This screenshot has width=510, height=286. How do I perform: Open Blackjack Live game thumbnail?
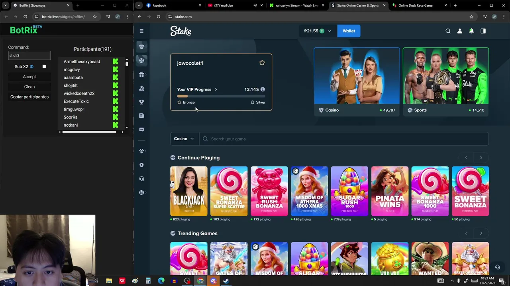click(x=189, y=191)
